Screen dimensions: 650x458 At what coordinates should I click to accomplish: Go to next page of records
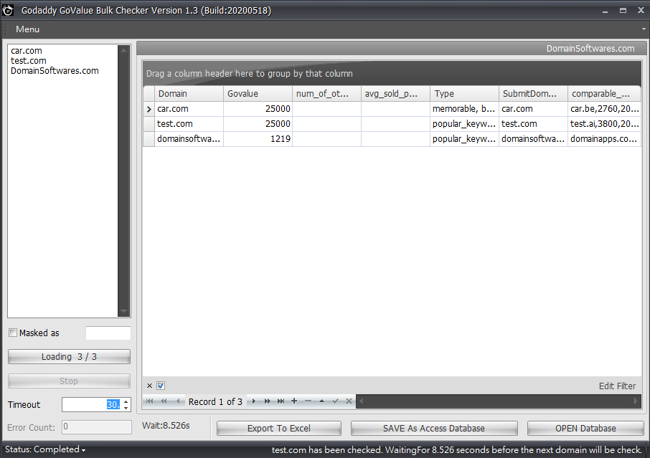point(268,401)
